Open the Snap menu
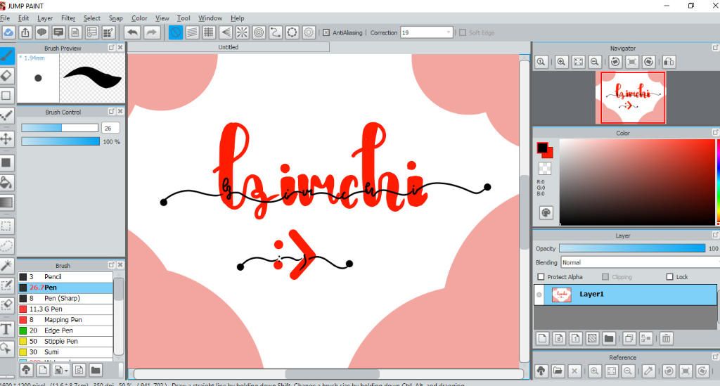This screenshot has height=386, width=720. (116, 18)
